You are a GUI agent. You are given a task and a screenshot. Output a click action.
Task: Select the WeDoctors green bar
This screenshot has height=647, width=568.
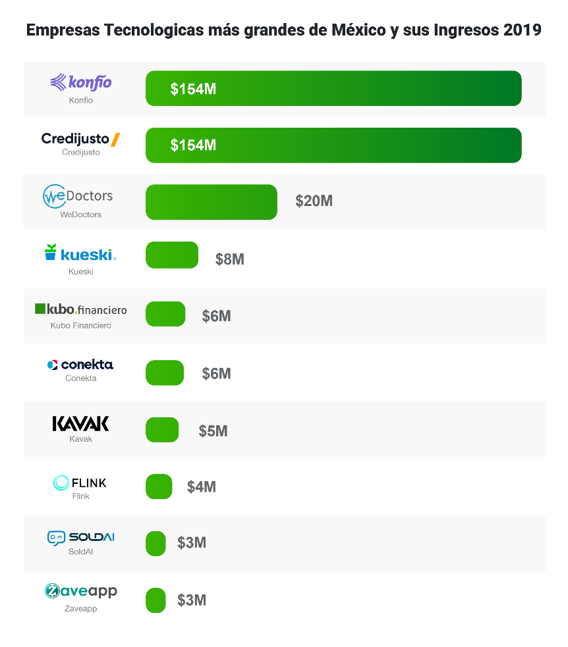(x=211, y=202)
